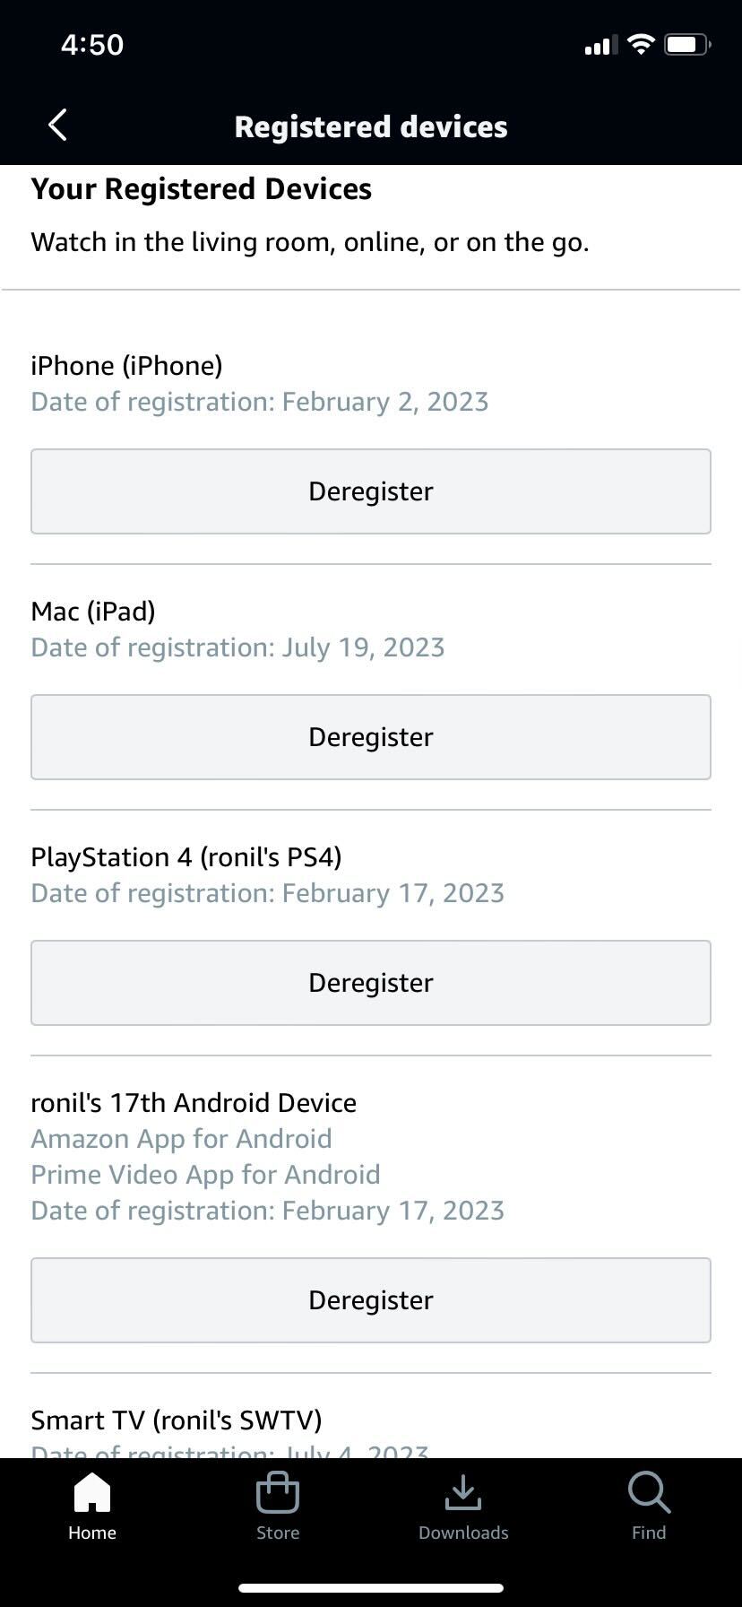
Task: Deregister the Mac (iPad) device
Action: click(371, 737)
